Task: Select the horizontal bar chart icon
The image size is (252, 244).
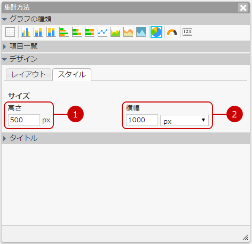Action: pos(64,32)
